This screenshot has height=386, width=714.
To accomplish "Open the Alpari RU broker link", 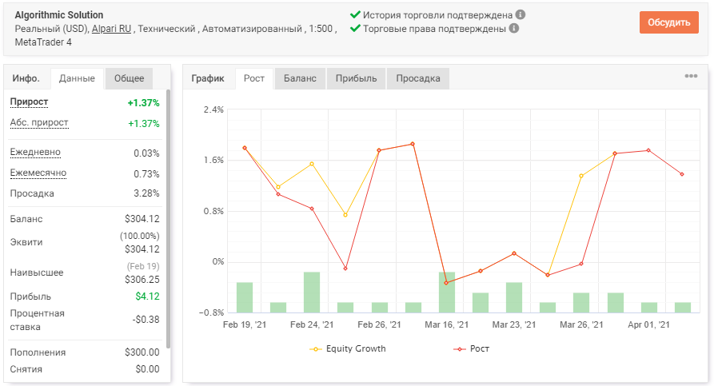I will (x=112, y=29).
